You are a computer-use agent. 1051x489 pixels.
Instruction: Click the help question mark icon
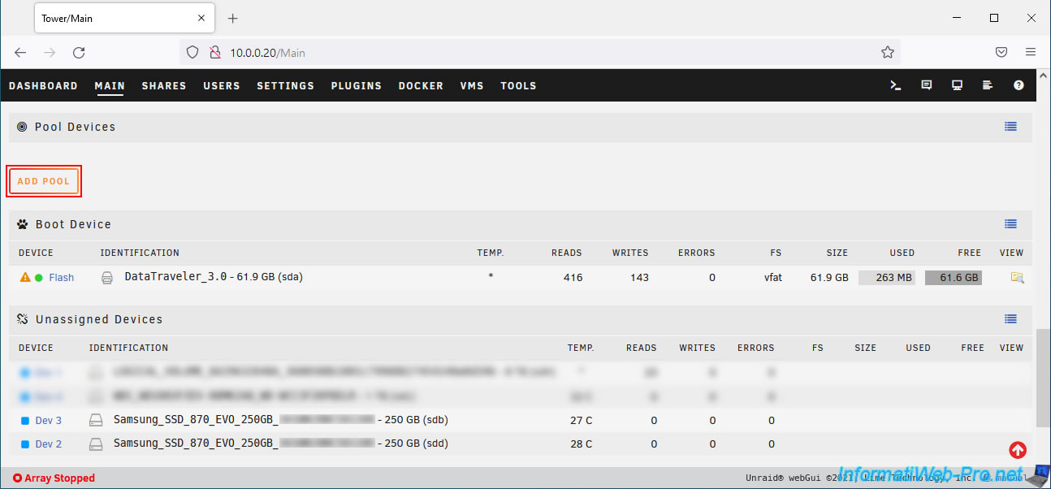click(1019, 85)
